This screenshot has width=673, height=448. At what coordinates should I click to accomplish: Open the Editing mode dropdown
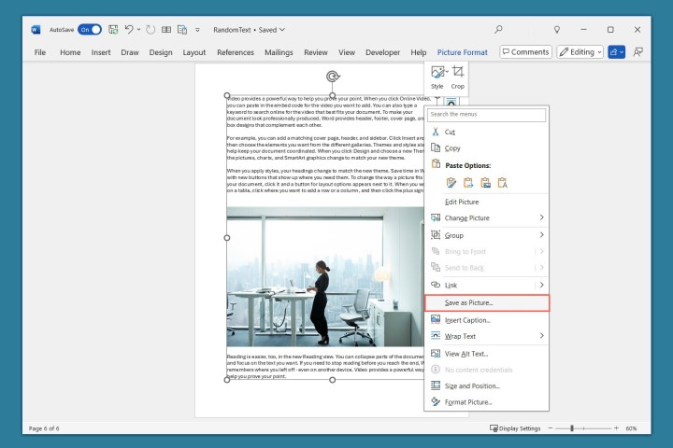(x=580, y=52)
